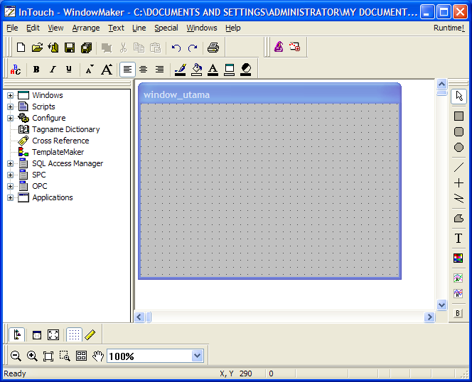Screen dimensions: 472x382
Task: Reduce font size with small A icon
Action: click(x=89, y=70)
